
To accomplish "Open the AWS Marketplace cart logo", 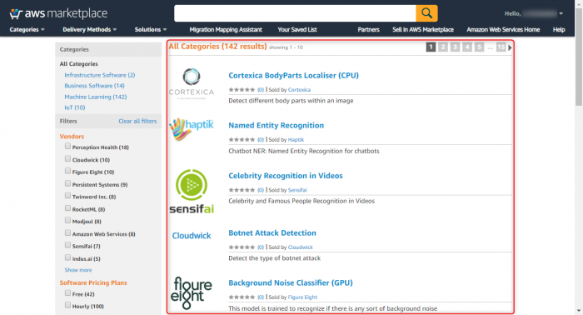I will pyautogui.click(x=58, y=13).
